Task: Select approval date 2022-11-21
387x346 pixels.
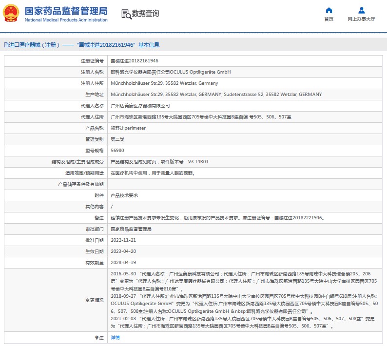Action: point(123,240)
